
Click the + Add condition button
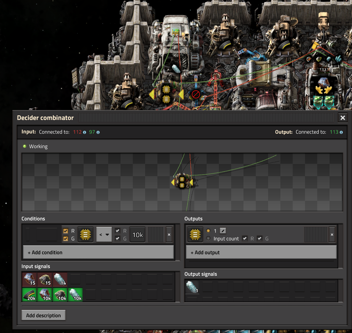point(98,252)
